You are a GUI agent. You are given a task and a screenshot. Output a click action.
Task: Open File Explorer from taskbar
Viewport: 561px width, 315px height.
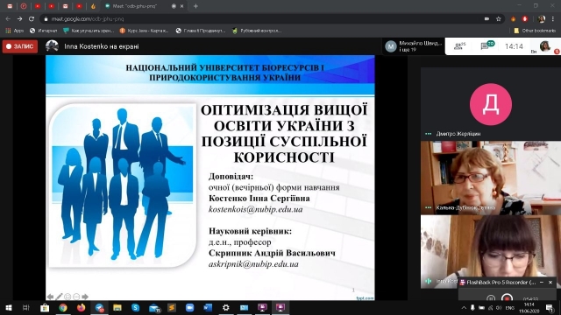[117, 307]
